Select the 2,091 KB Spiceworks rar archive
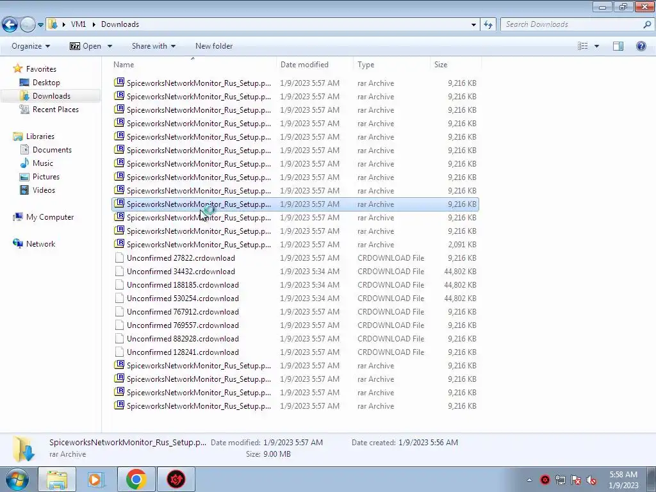This screenshot has height=492, width=656. tap(295, 244)
